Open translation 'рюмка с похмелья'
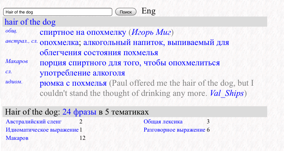This screenshot has height=151, width=284. [x=73, y=83]
